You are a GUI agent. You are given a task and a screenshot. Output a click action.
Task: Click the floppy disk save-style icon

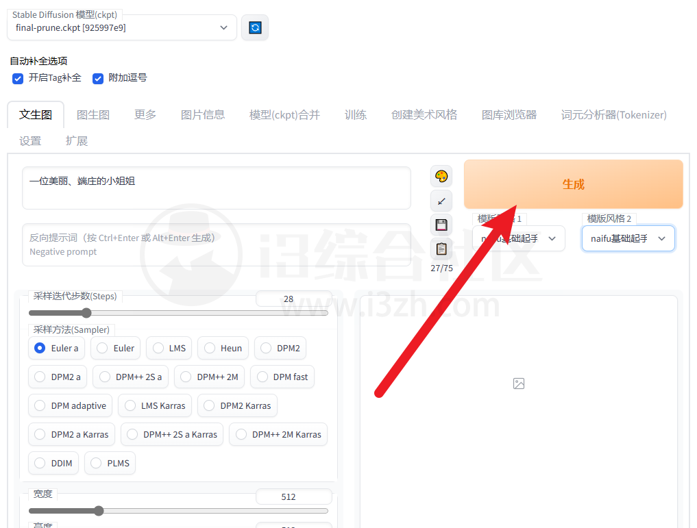coord(441,225)
